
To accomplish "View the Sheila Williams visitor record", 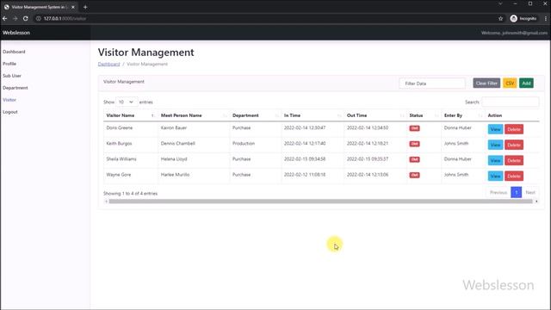I will click(x=495, y=160).
